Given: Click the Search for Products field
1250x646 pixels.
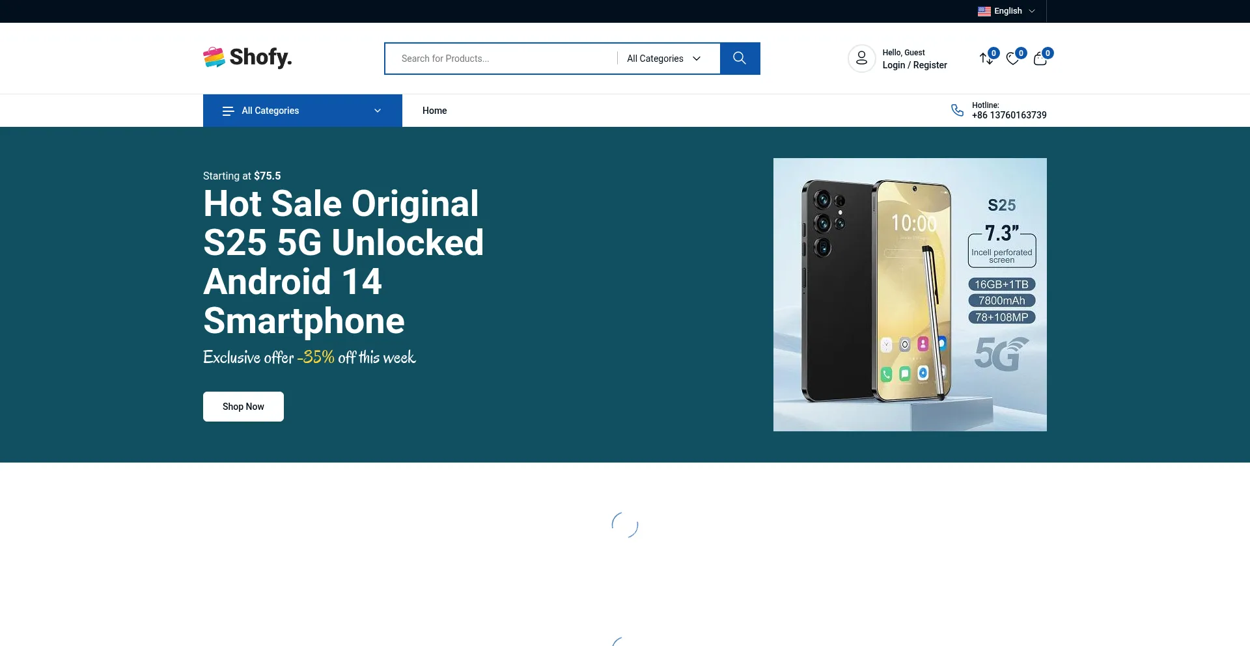Looking at the screenshot, I should pos(501,59).
